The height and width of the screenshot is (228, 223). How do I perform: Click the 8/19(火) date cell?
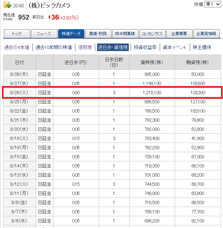point(19,138)
